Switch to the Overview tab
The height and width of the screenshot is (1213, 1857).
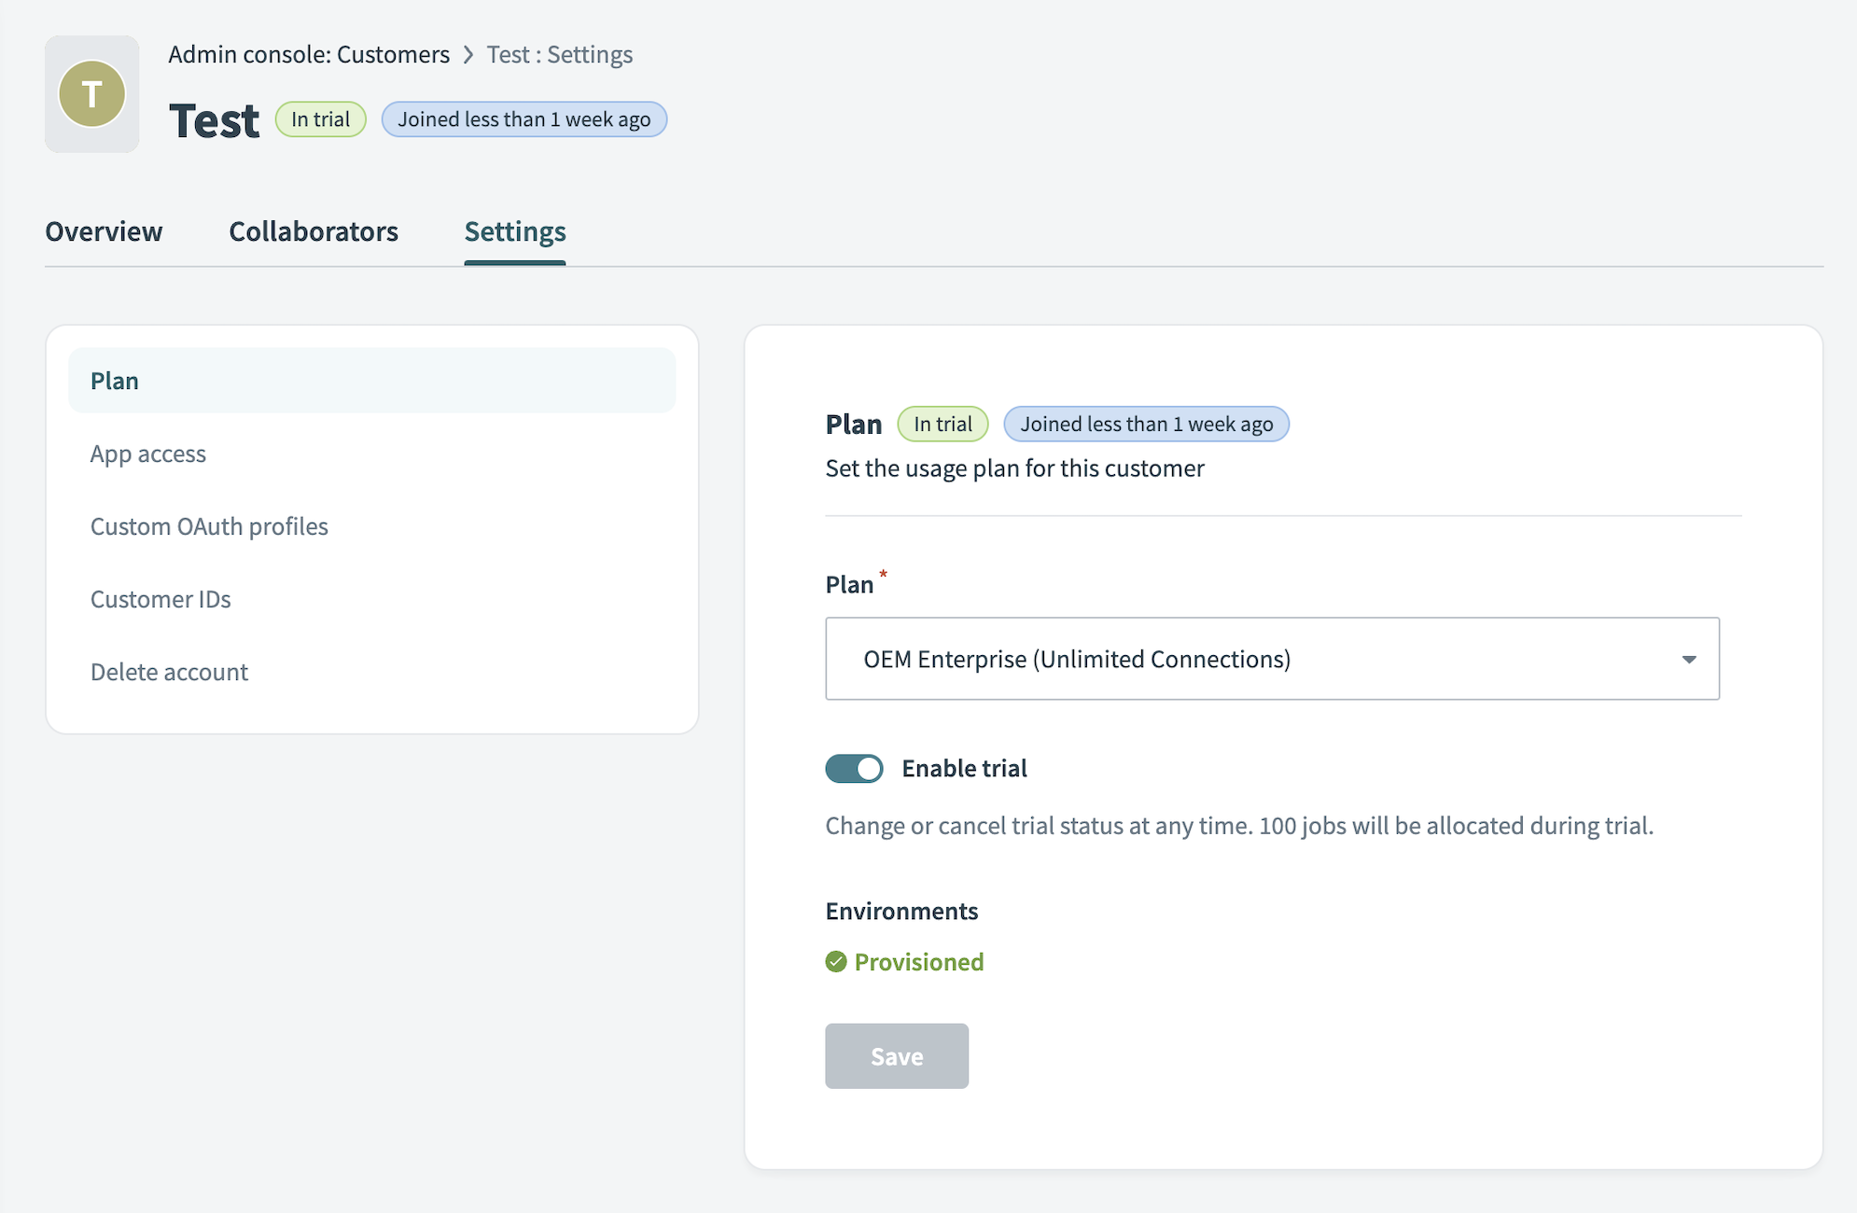click(104, 231)
